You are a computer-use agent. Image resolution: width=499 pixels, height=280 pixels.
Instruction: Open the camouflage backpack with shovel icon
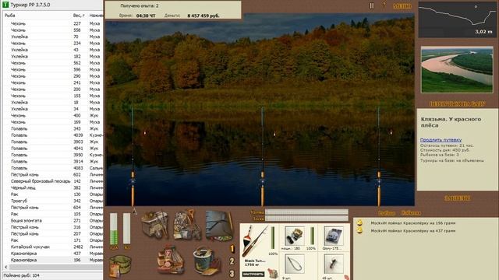(187, 225)
